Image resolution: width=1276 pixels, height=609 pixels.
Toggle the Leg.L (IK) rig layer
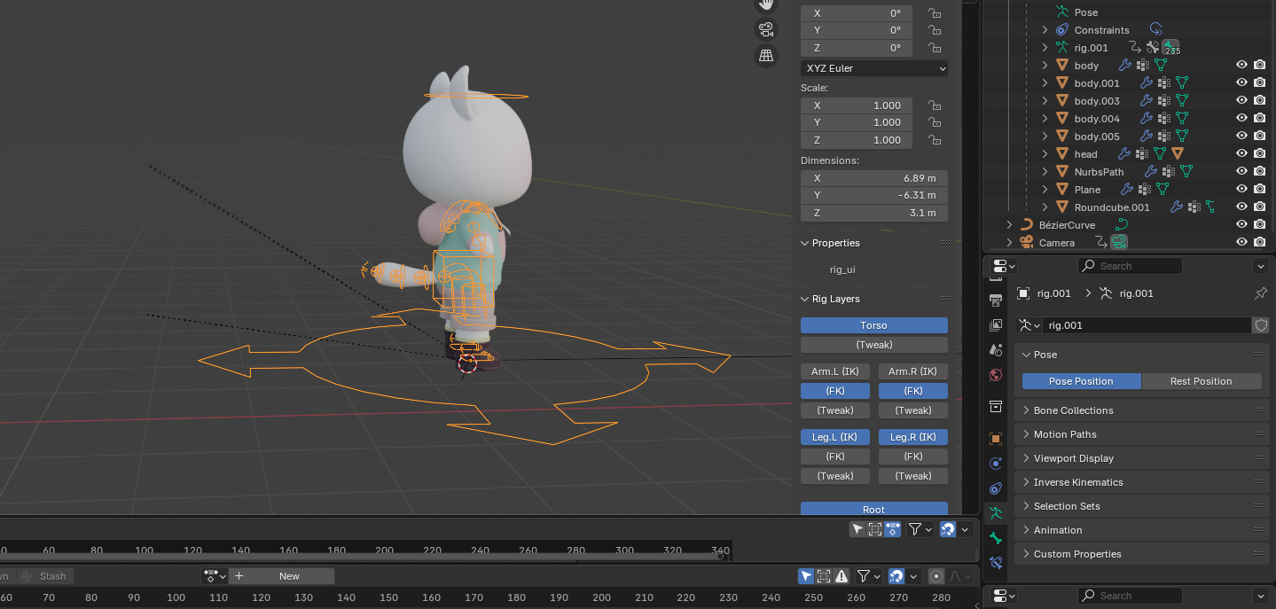pos(835,437)
